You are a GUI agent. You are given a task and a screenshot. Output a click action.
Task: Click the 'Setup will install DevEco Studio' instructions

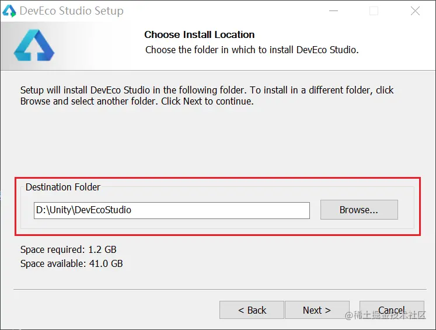tap(207, 95)
